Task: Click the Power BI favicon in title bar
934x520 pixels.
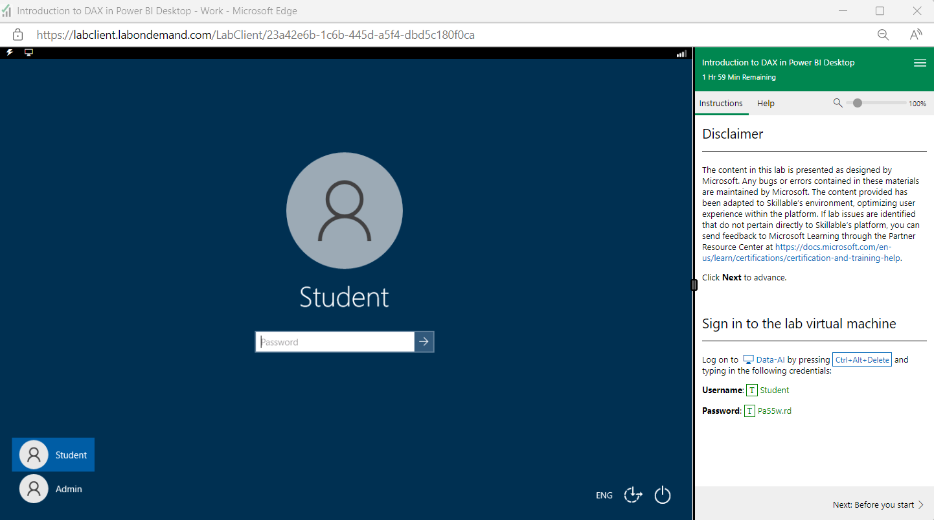Action: (6, 11)
